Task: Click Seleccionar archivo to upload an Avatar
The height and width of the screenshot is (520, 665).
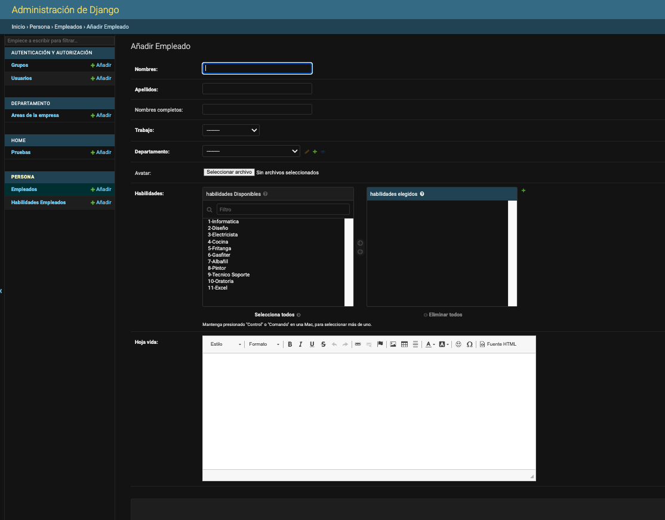Action: coord(229,172)
